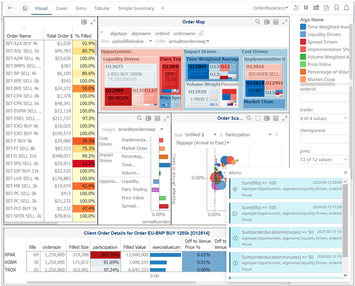
Task: Toggle the Liquidity Driven legend item
Action: click(x=324, y=35)
